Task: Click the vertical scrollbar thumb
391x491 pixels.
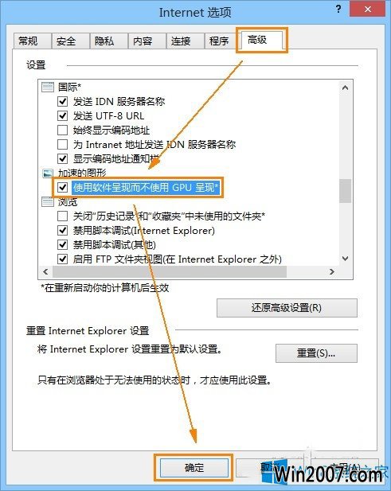Action: click(346, 191)
